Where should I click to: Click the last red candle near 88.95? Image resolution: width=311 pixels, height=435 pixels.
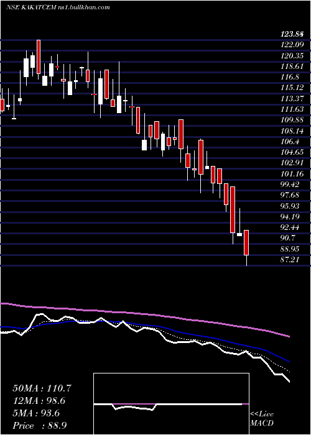[x=246, y=242]
